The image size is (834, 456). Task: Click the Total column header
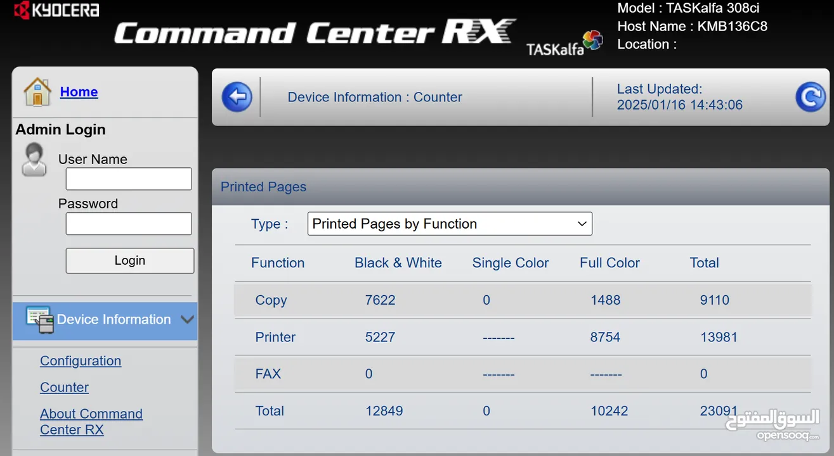(704, 263)
